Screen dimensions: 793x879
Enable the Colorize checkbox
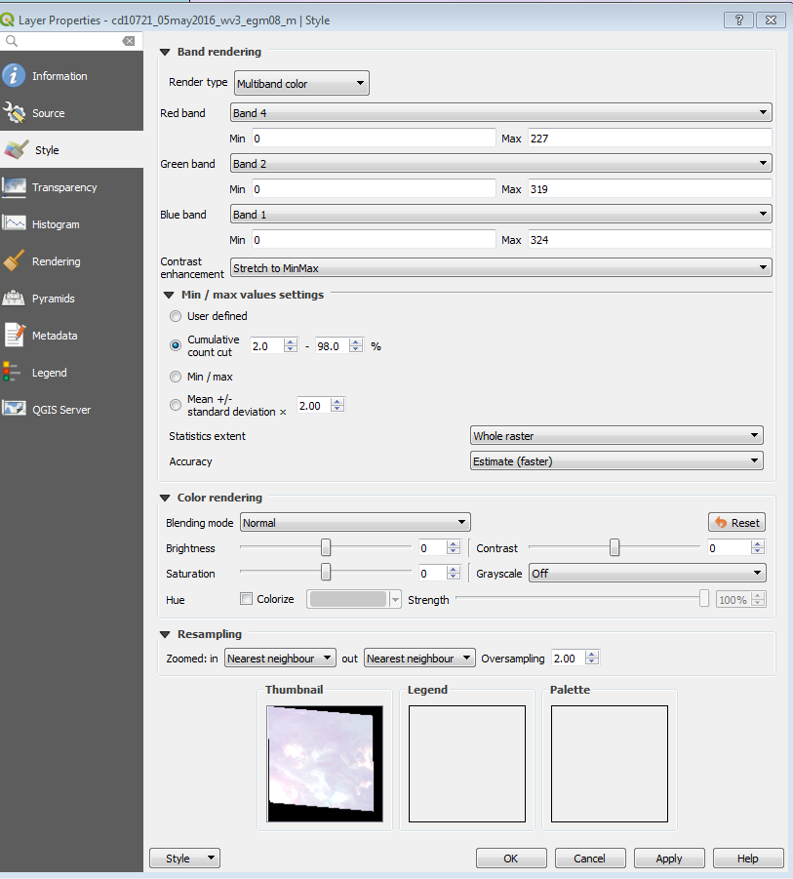[x=247, y=599]
